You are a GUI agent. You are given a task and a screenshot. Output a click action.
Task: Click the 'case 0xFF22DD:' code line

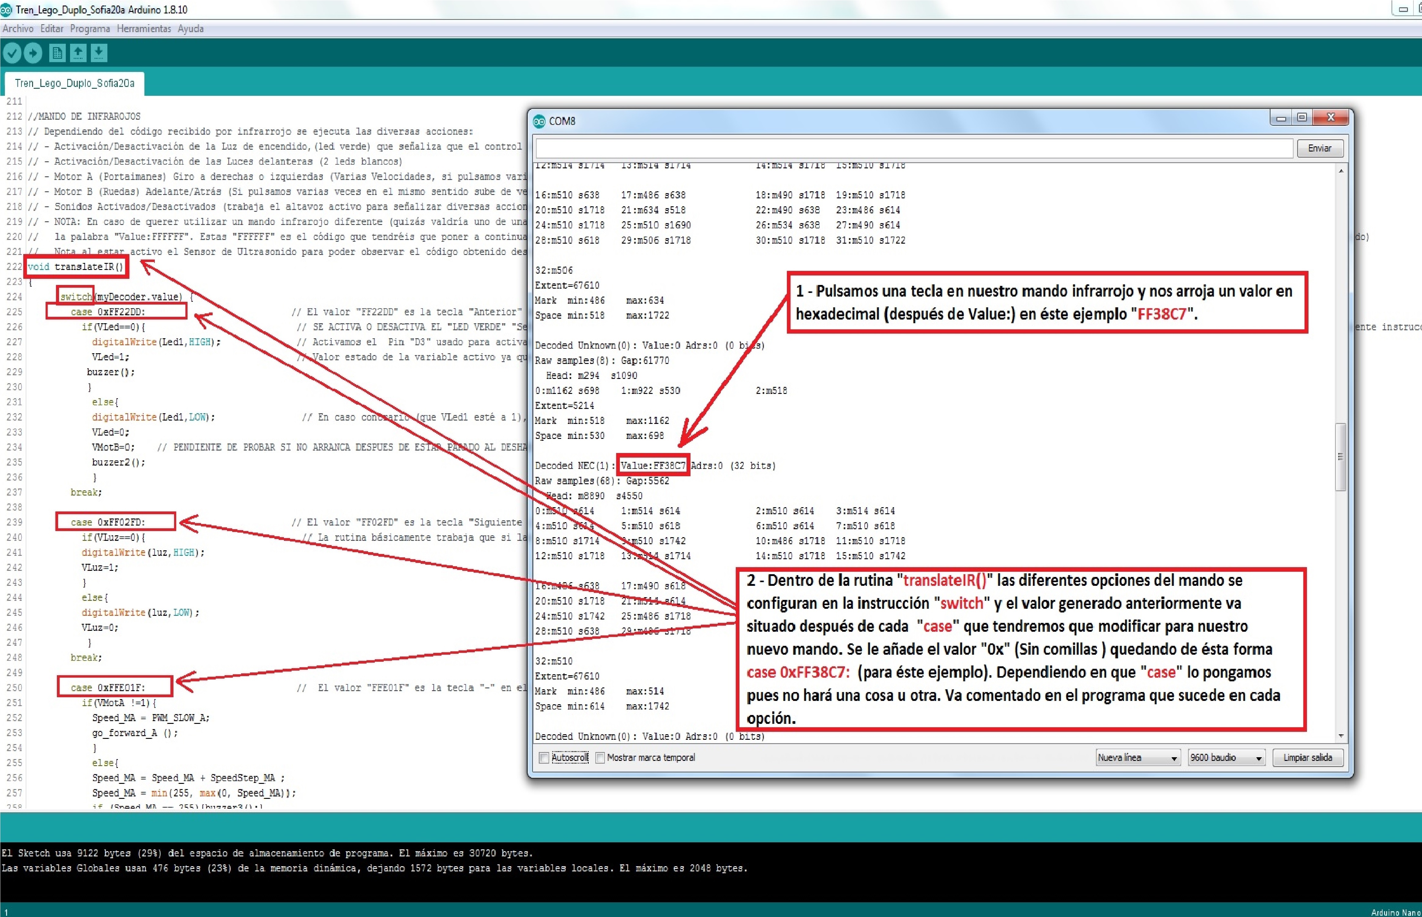click(x=108, y=312)
